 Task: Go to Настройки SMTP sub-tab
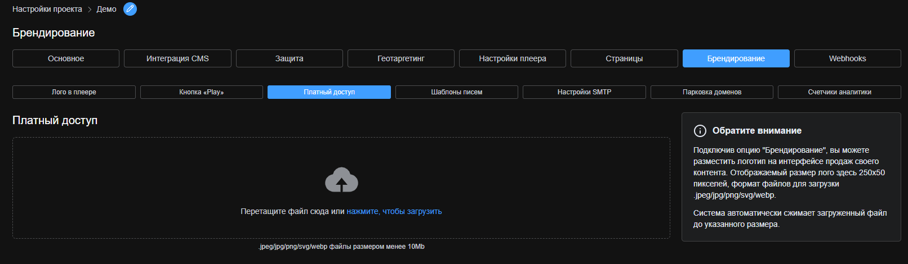click(584, 92)
